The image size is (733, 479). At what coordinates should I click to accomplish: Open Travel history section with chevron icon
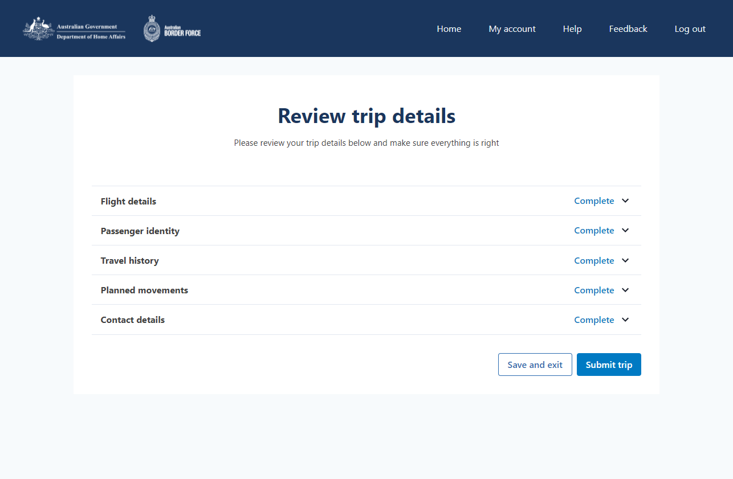(x=625, y=260)
